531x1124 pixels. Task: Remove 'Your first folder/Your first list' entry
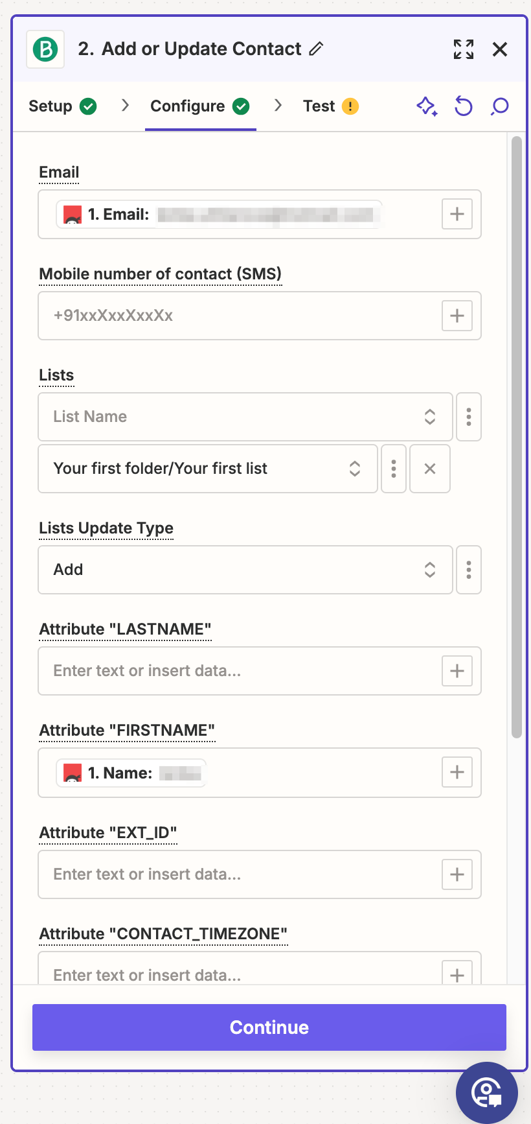(x=429, y=469)
